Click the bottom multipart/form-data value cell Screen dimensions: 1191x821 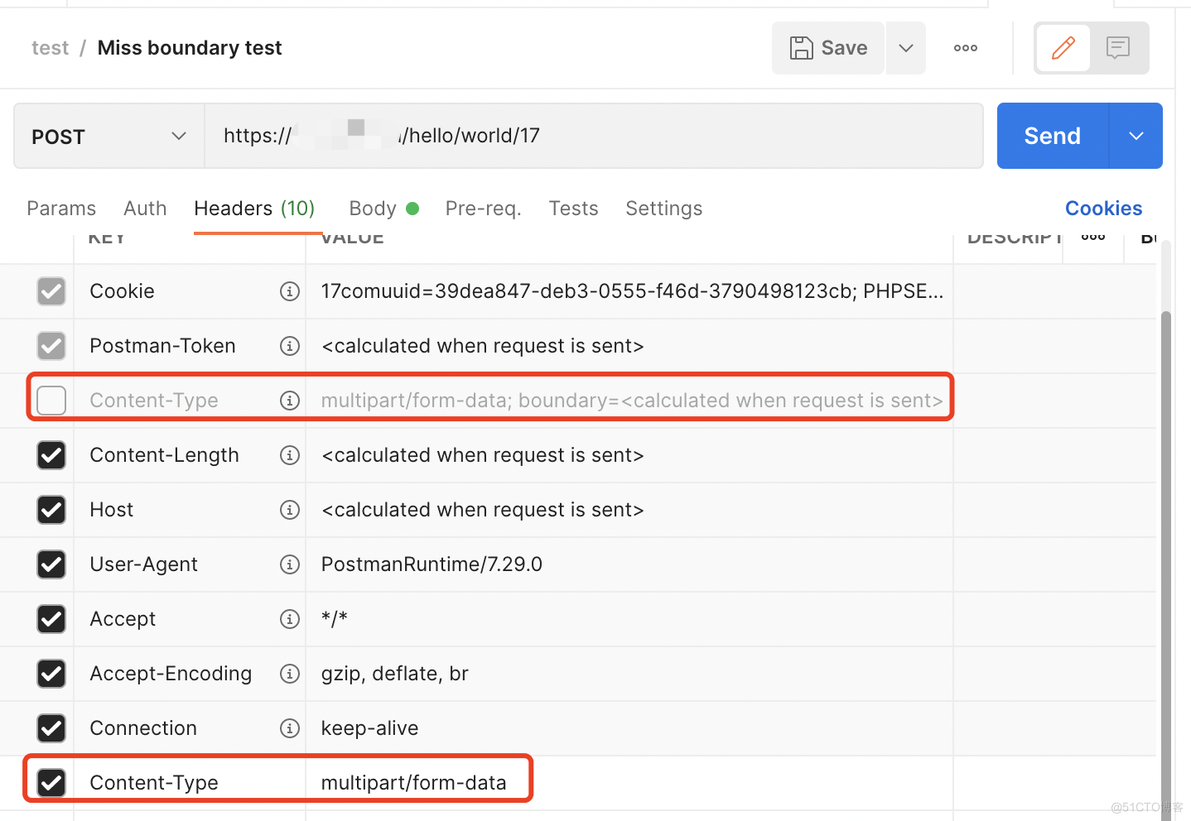629,783
